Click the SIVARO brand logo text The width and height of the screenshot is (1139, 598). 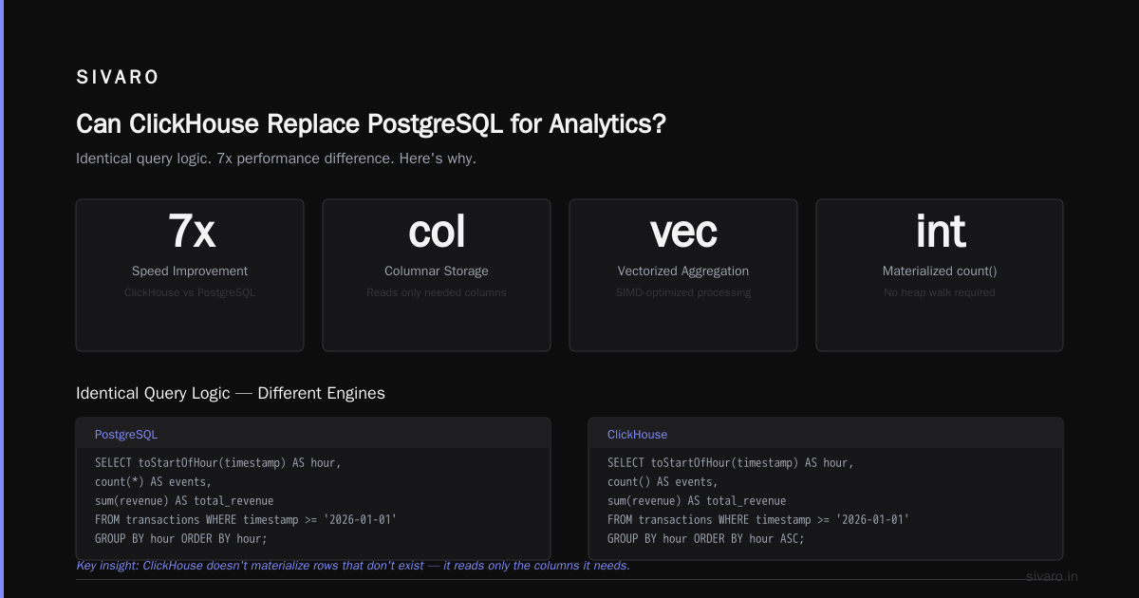[118, 78]
